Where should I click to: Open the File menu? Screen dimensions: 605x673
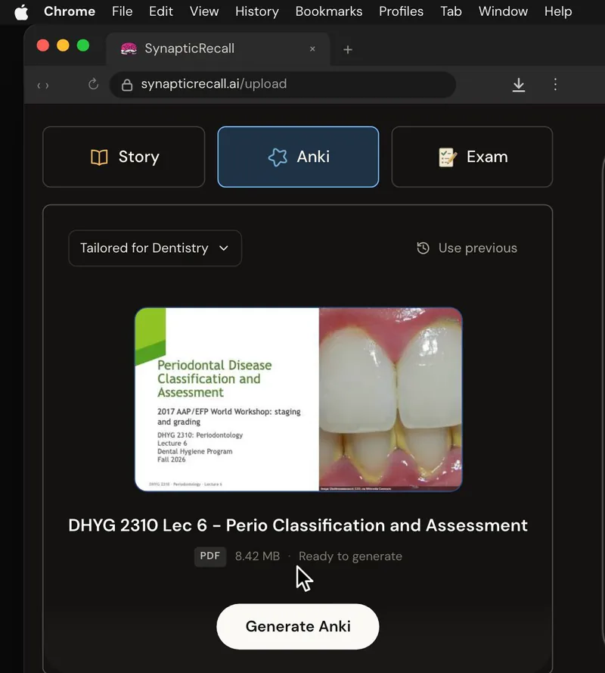tap(123, 11)
